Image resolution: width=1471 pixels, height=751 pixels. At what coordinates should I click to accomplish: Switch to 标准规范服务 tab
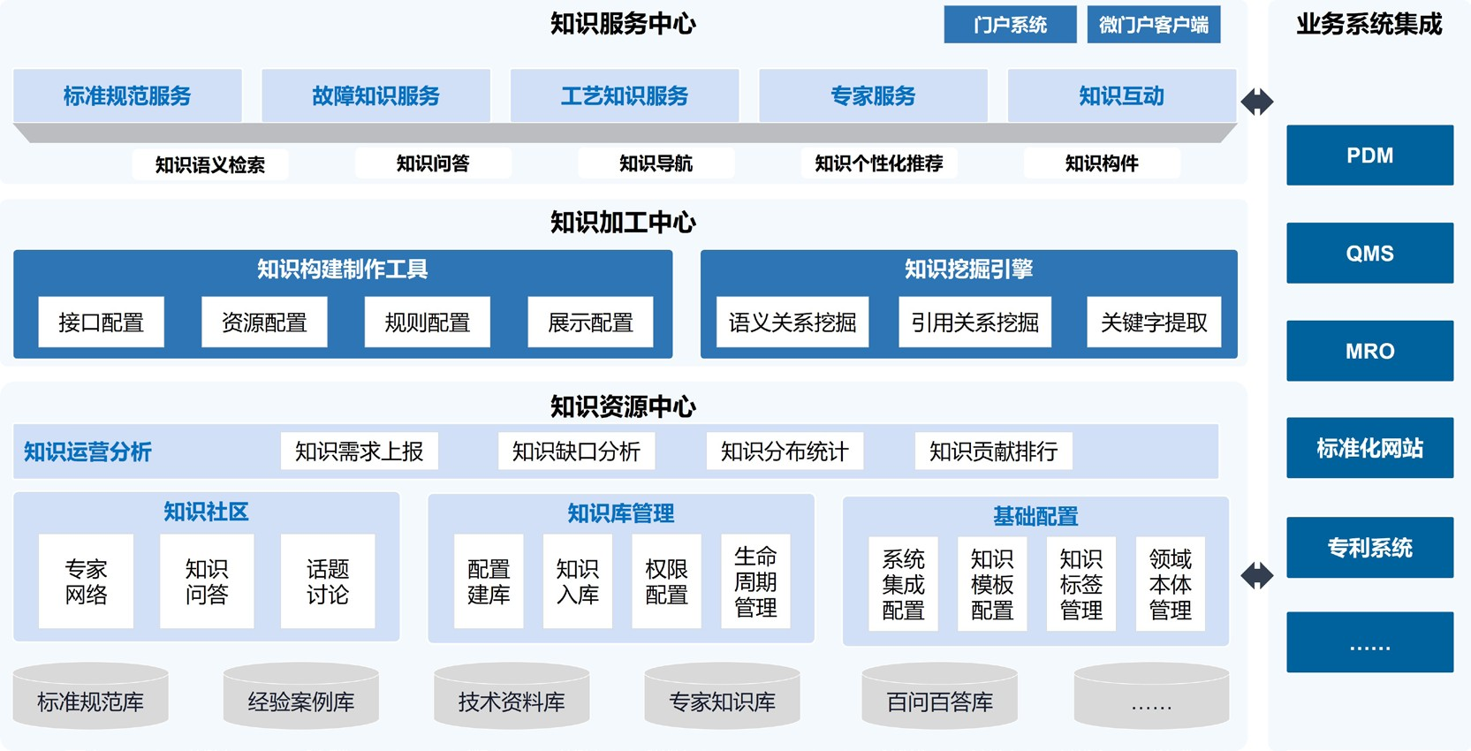[127, 95]
